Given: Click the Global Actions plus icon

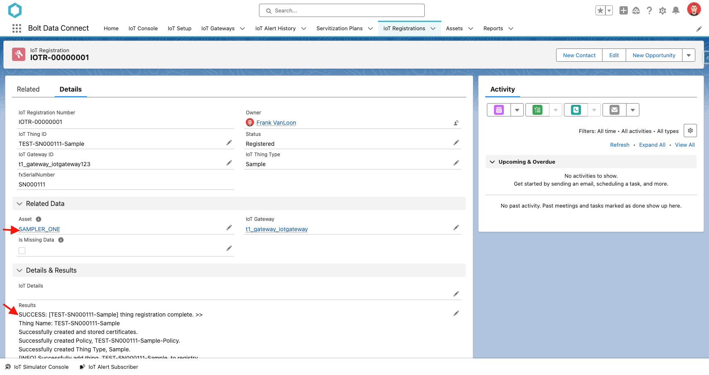Looking at the screenshot, I should coord(623,10).
